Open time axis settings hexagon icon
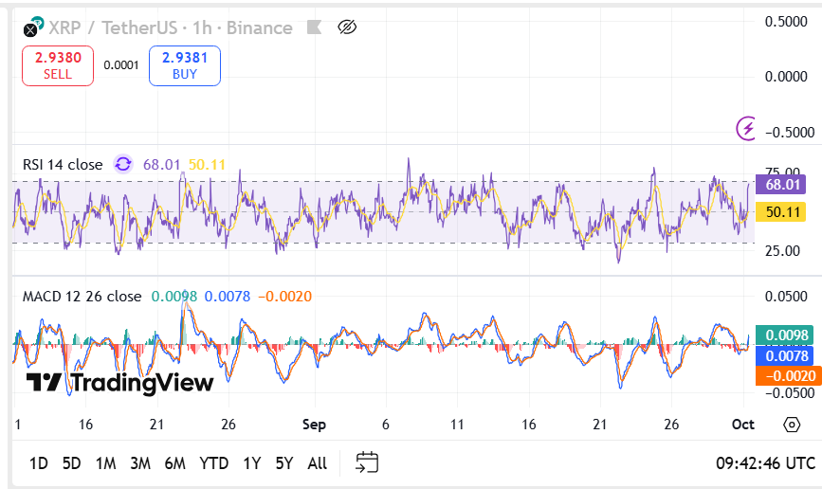 click(792, 425)
